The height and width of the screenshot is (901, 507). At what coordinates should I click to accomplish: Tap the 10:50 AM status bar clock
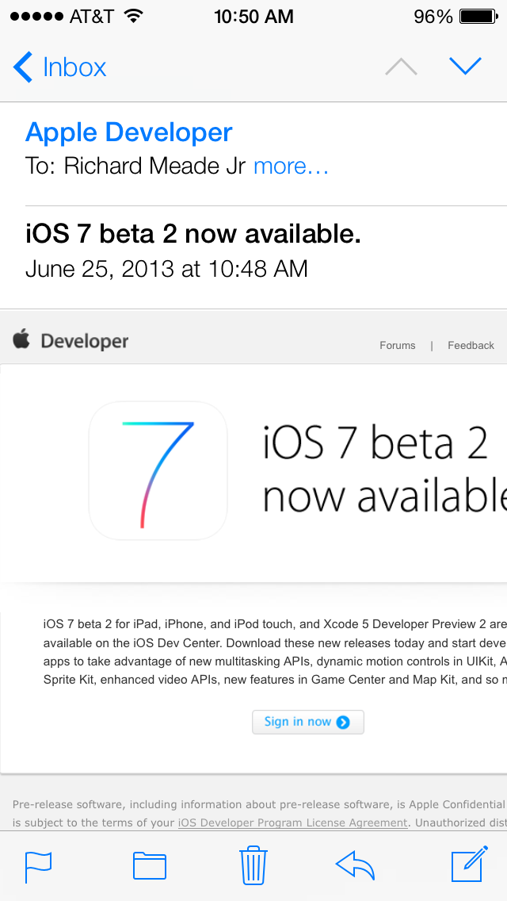tap(253, 17)
